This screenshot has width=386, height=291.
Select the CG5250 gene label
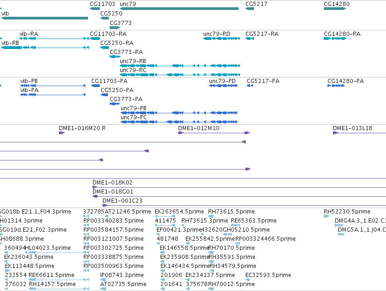[111, 14]
